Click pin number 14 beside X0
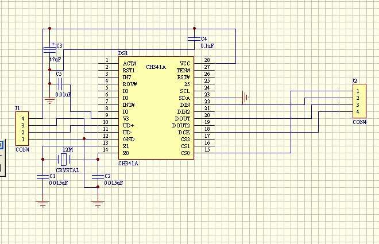 (x=106, y=149)
